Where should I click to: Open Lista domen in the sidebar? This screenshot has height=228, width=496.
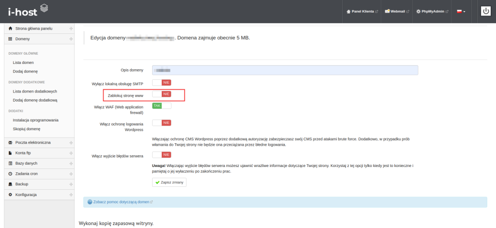23,62
